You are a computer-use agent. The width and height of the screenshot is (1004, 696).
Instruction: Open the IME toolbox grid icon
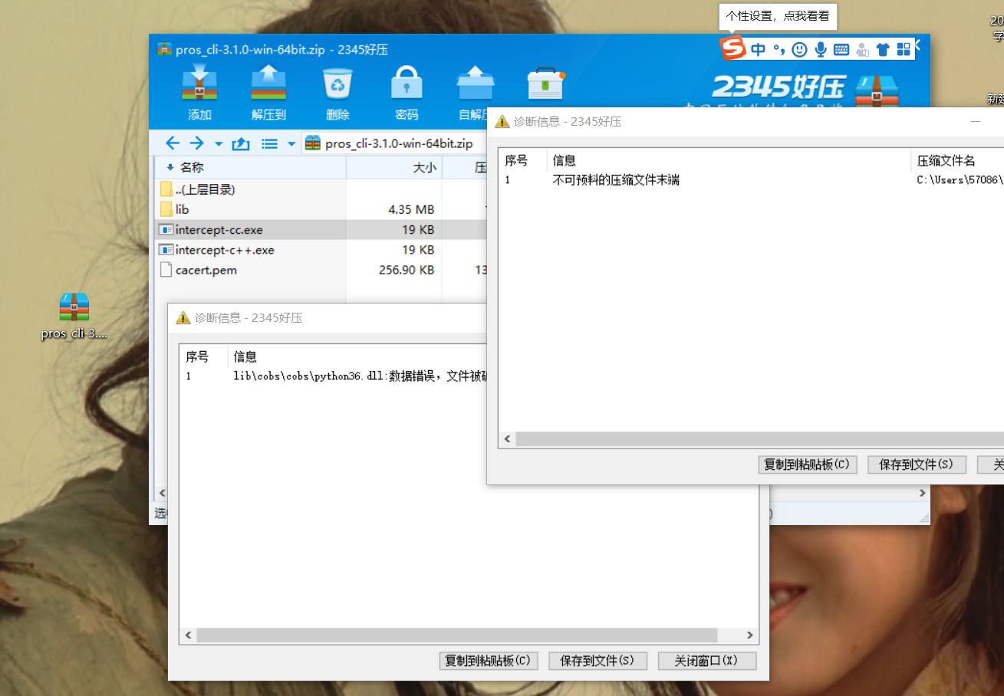[x=904, y=50]
